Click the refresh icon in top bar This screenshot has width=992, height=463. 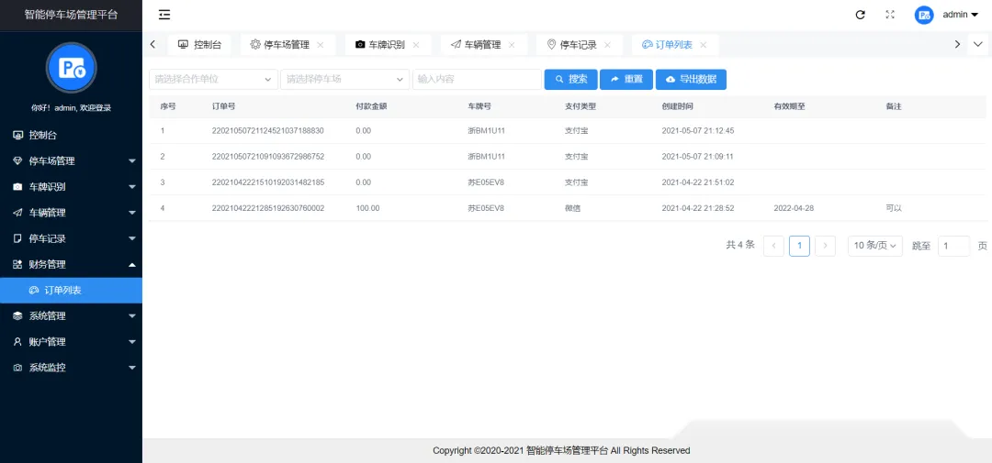[860, 15]
